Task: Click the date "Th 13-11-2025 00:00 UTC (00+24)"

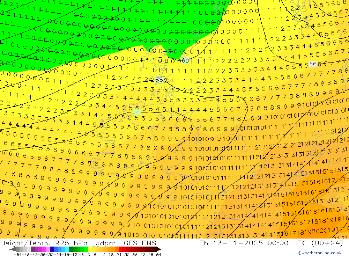Action: (271, 243)
